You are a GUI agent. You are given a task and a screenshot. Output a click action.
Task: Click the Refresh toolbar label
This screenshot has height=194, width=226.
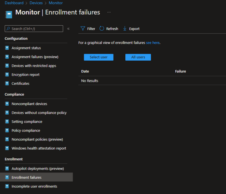[x=112, y=29]
